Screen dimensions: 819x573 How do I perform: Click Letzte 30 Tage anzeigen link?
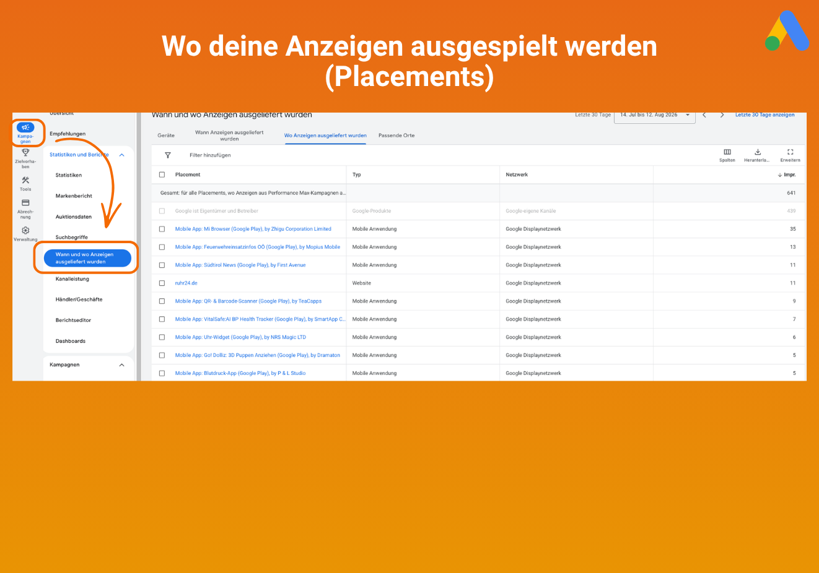pyautogui.click(x=764, y=115)
